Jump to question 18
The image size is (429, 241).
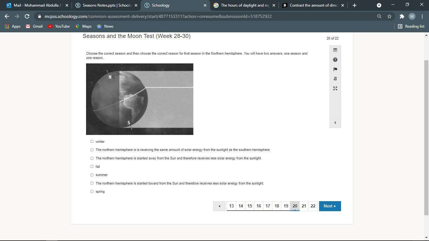point(277,206)
